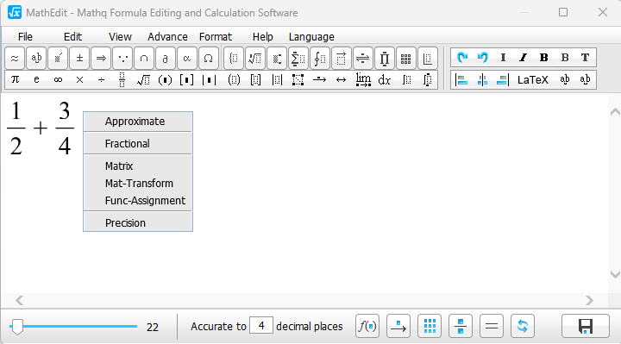Select Func-Assignment in the context menu
621x344 pixels.
(138, 201)
